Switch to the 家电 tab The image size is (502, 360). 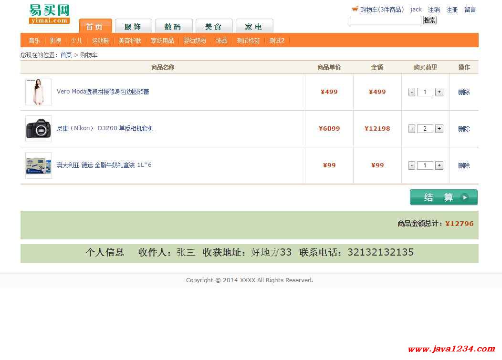[254, 26]
